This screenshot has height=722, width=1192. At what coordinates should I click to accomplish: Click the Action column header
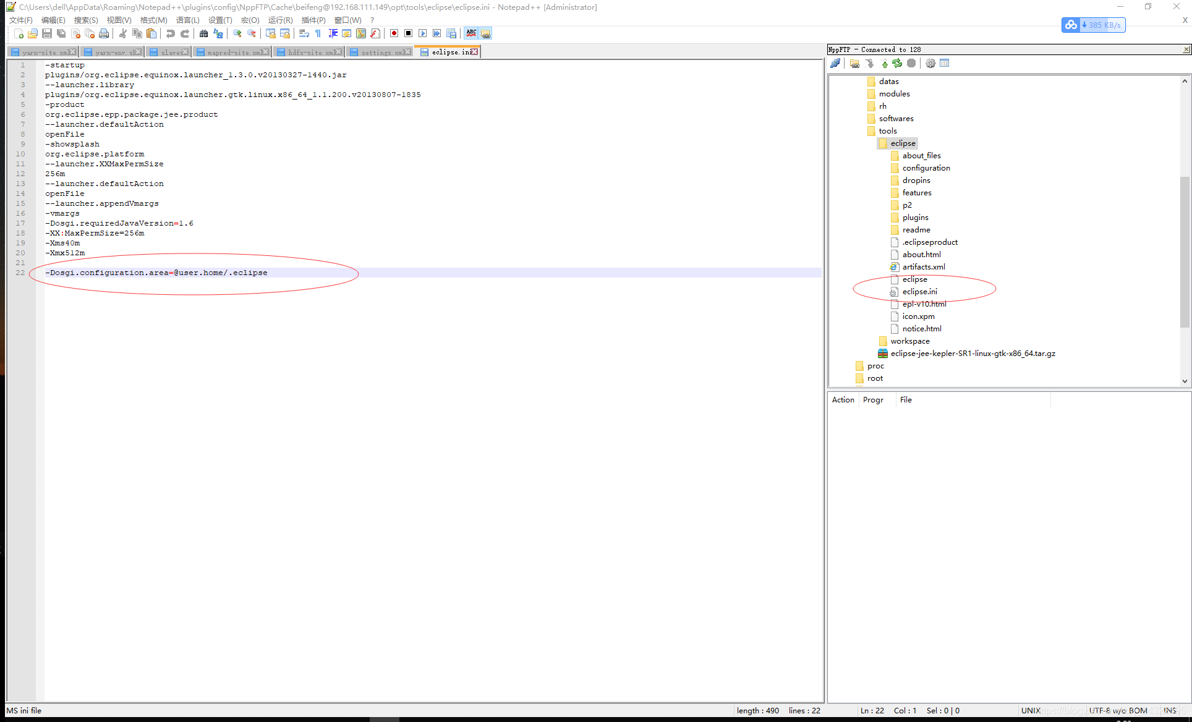tap(843, 400)
